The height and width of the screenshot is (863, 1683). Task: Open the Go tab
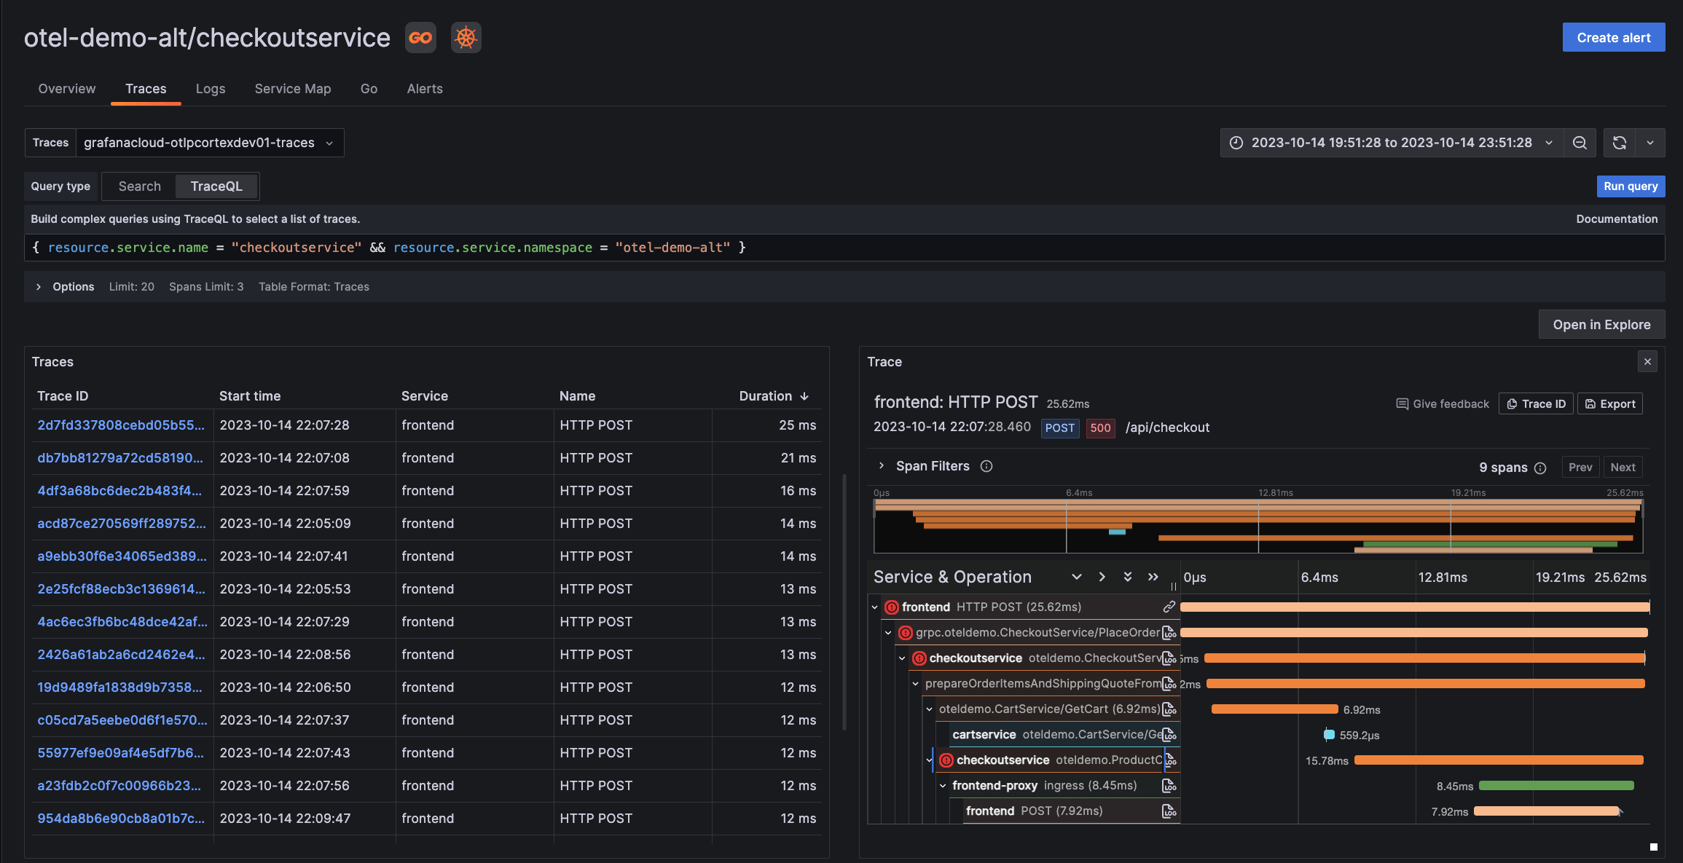tap(369, 89)
